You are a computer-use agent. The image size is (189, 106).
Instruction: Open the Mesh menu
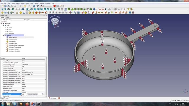point(27,3)
